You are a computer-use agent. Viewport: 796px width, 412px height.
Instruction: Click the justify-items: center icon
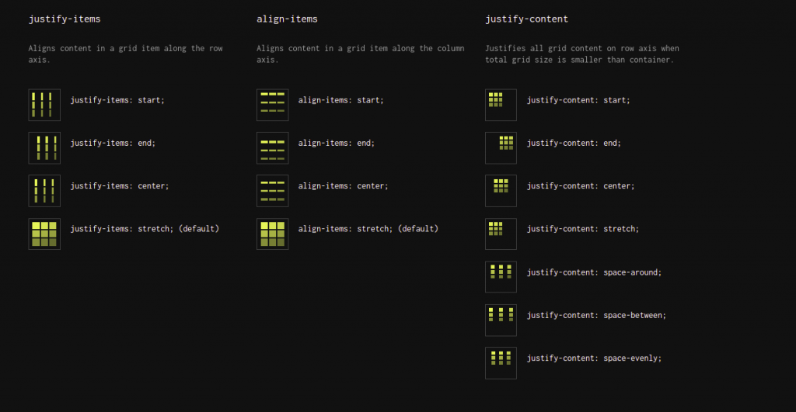(44, 191)
